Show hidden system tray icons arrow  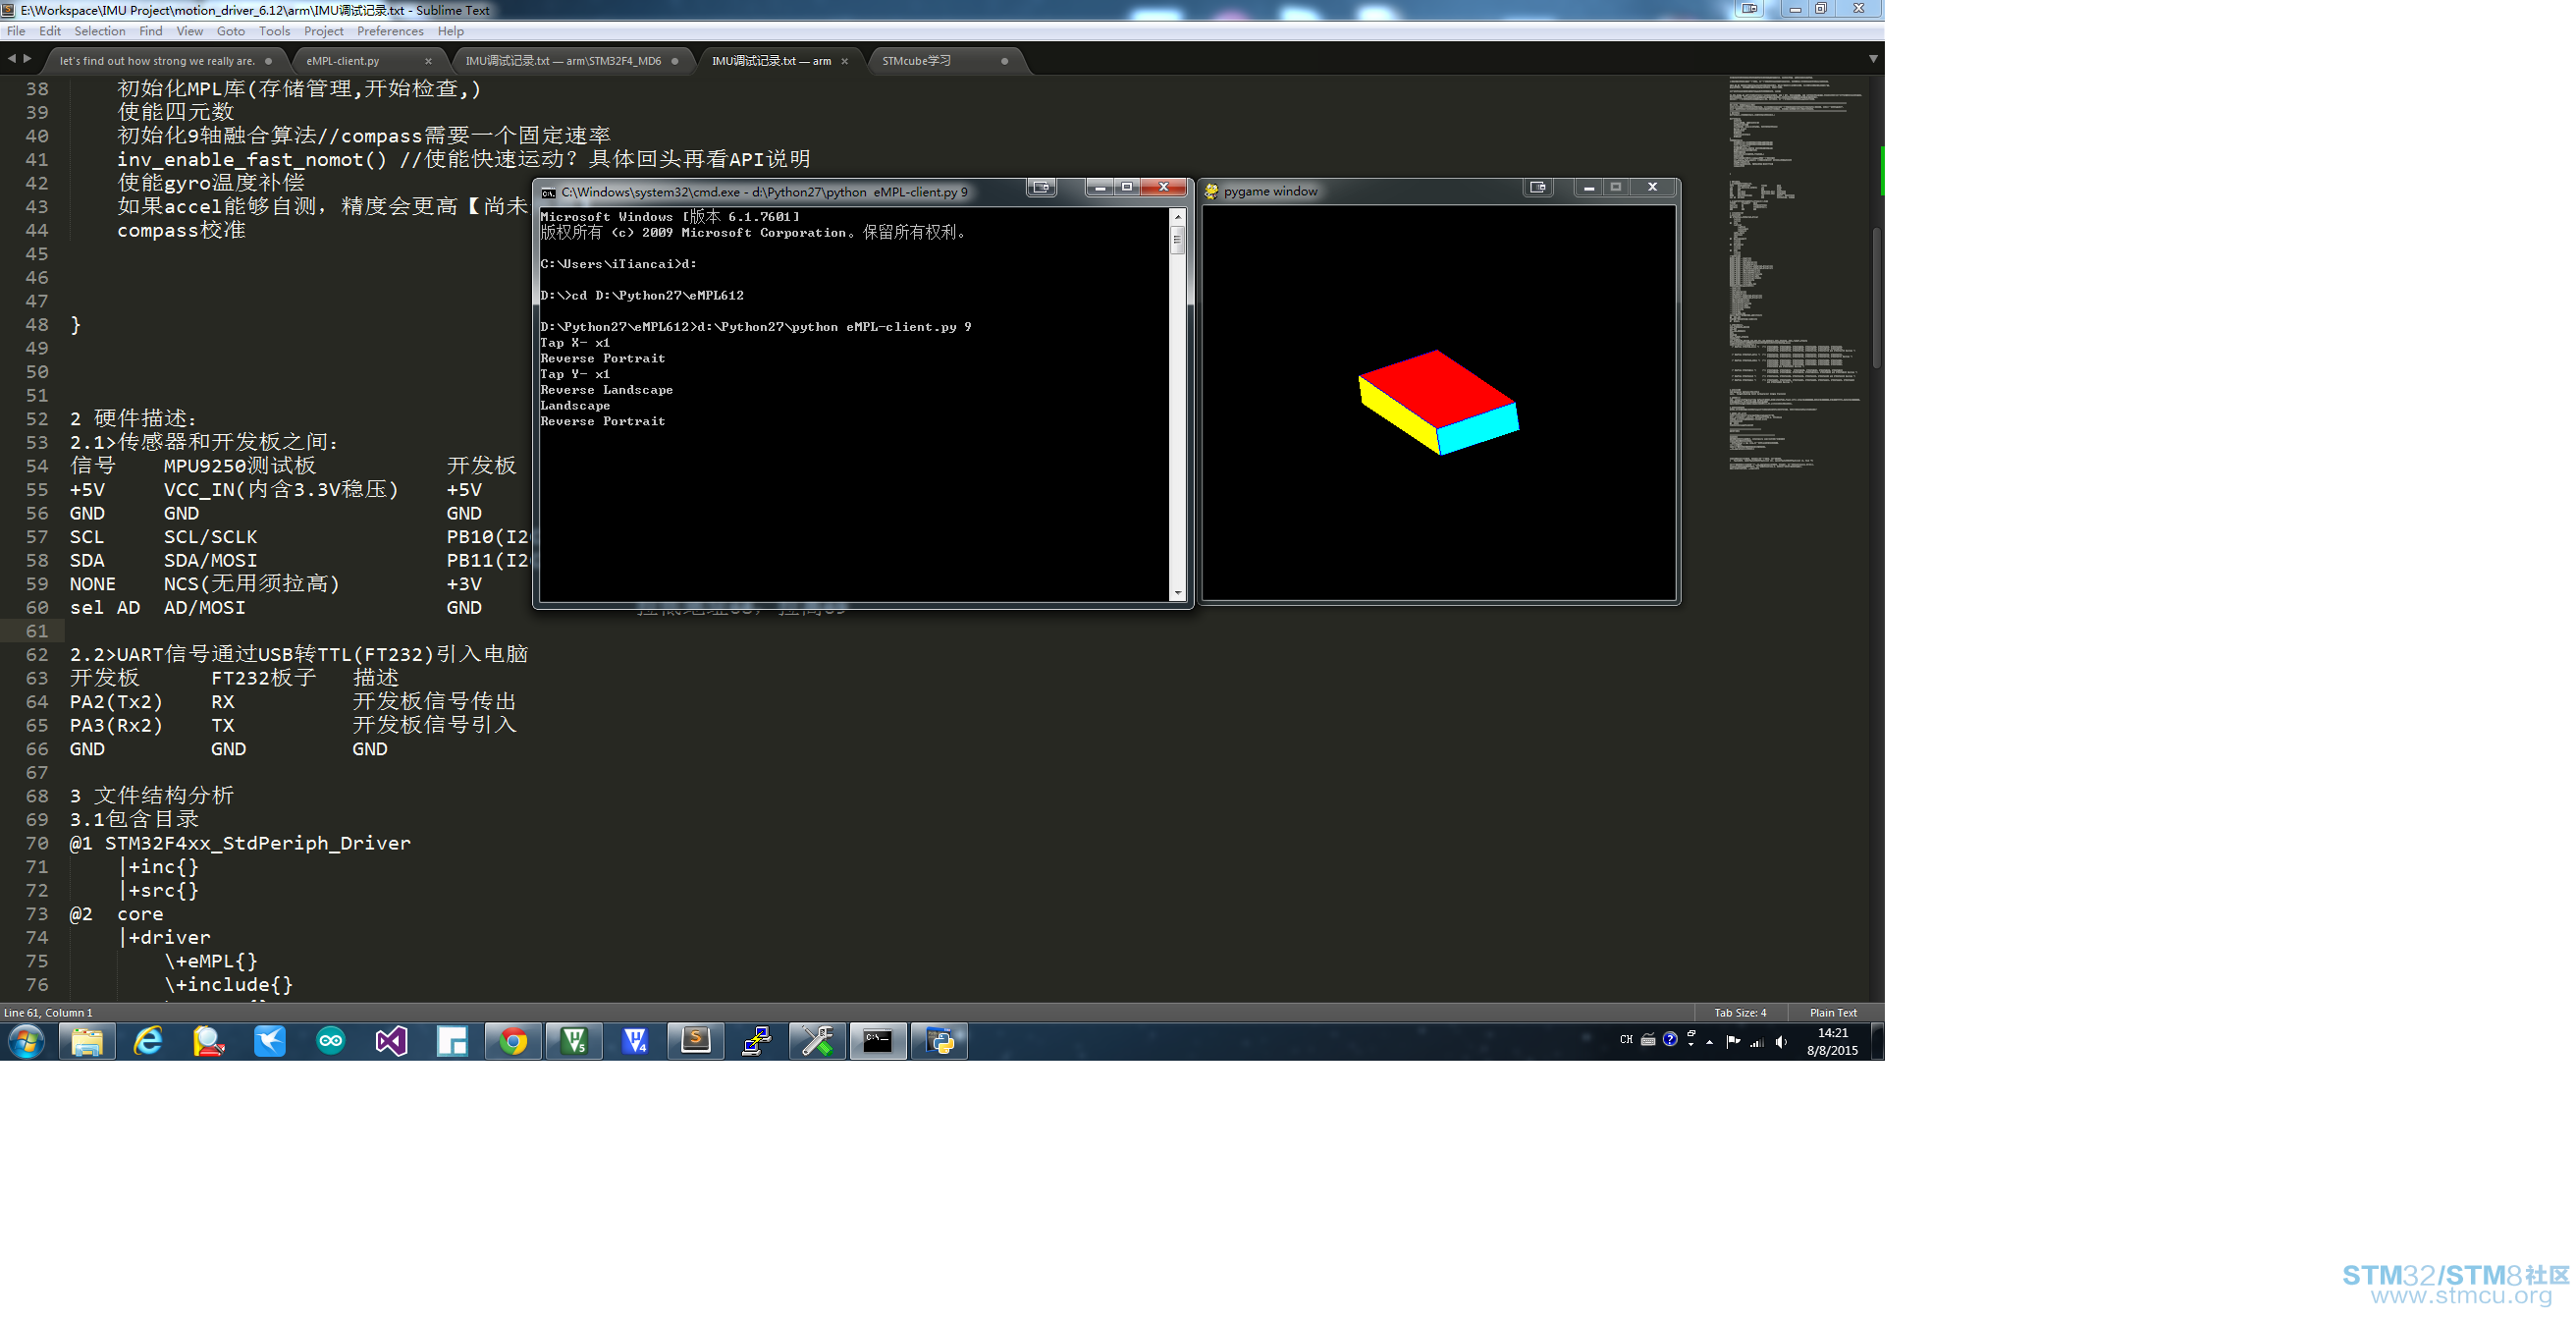[1710, 1043]
